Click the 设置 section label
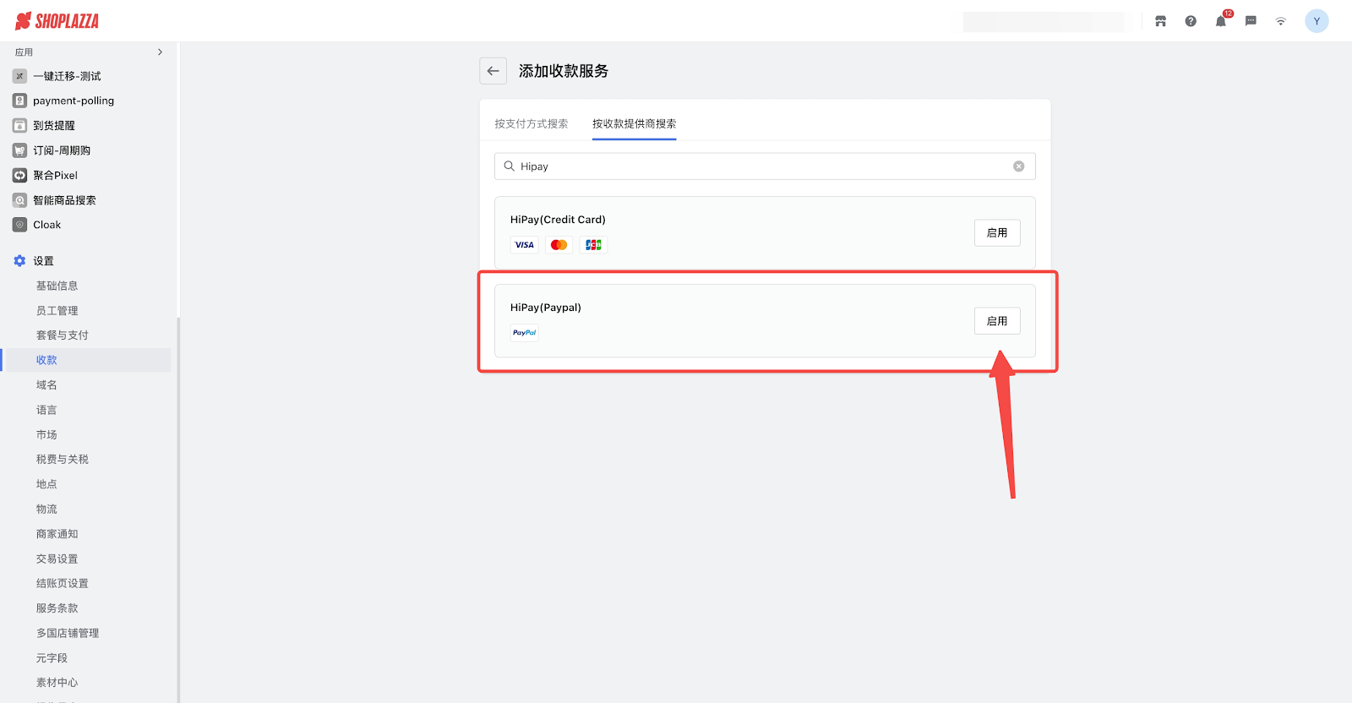The width and height of the screenshot is (1352, 703). click(43, 261)
